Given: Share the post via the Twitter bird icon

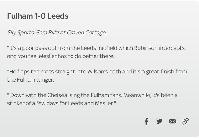Looking at the screenshot, I should (159, 121).
